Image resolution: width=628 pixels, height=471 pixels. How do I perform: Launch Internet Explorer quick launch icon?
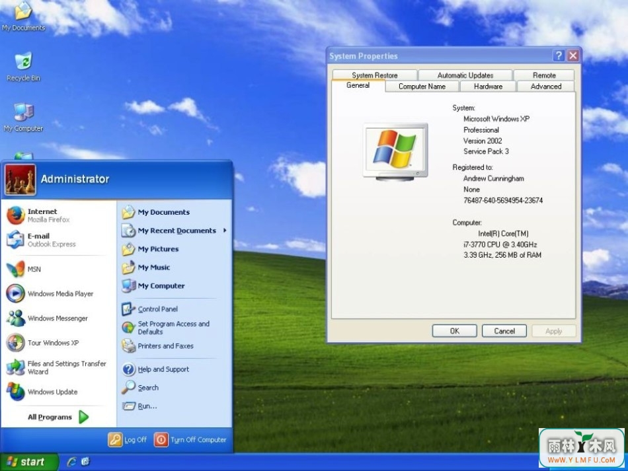click(x=71, y=462)
